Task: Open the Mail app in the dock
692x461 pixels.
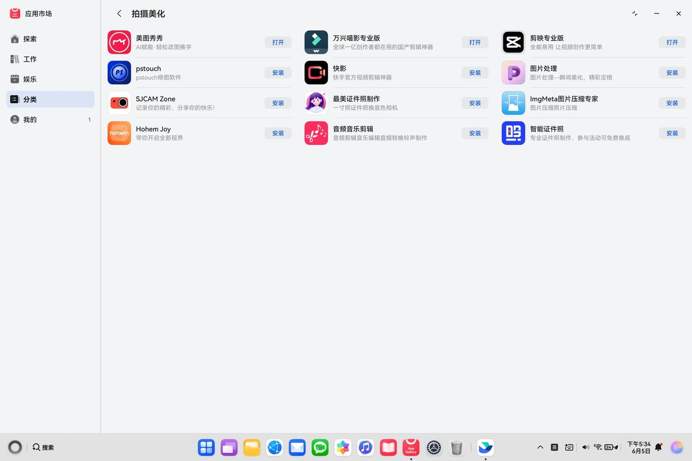Action: (297, 447)
